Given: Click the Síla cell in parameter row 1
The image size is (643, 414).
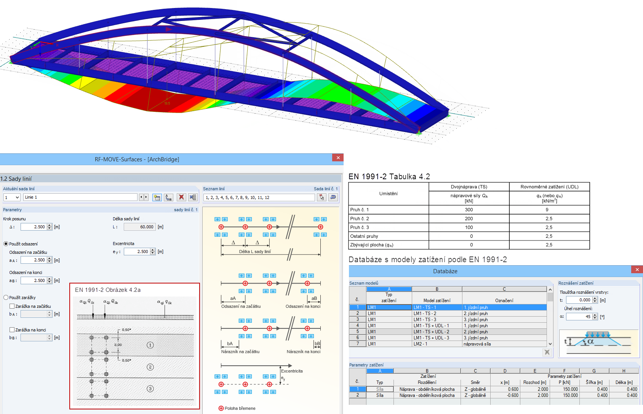Looking at the screenshot, I should [x=380, y=389].
